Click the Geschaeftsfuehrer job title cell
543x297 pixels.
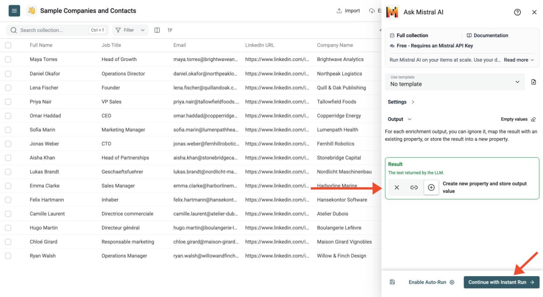pos(122,172)
